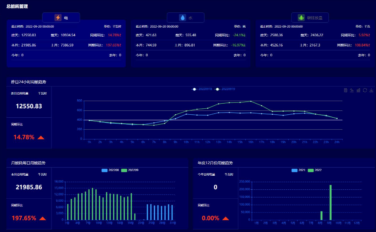The height and width of the screenshot is (232, 376).
Task: Click the green leaf carbon emission icon
Action: (x=301, y=18)
